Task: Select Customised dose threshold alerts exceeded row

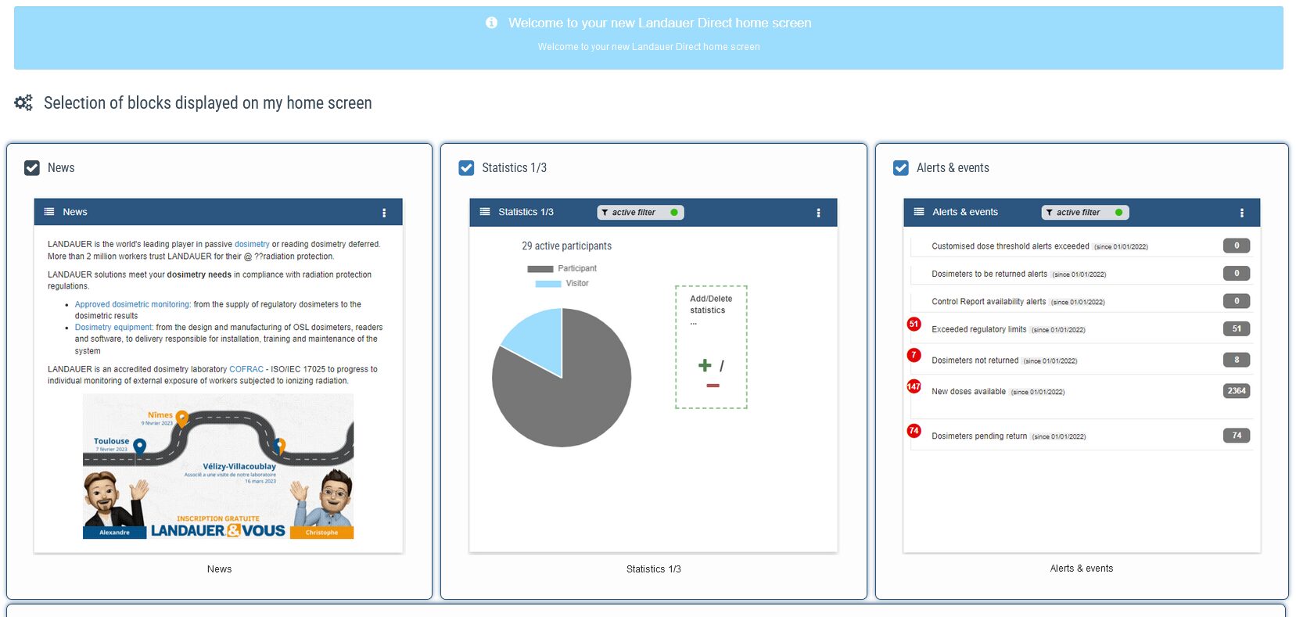Action: [1081, 246]
